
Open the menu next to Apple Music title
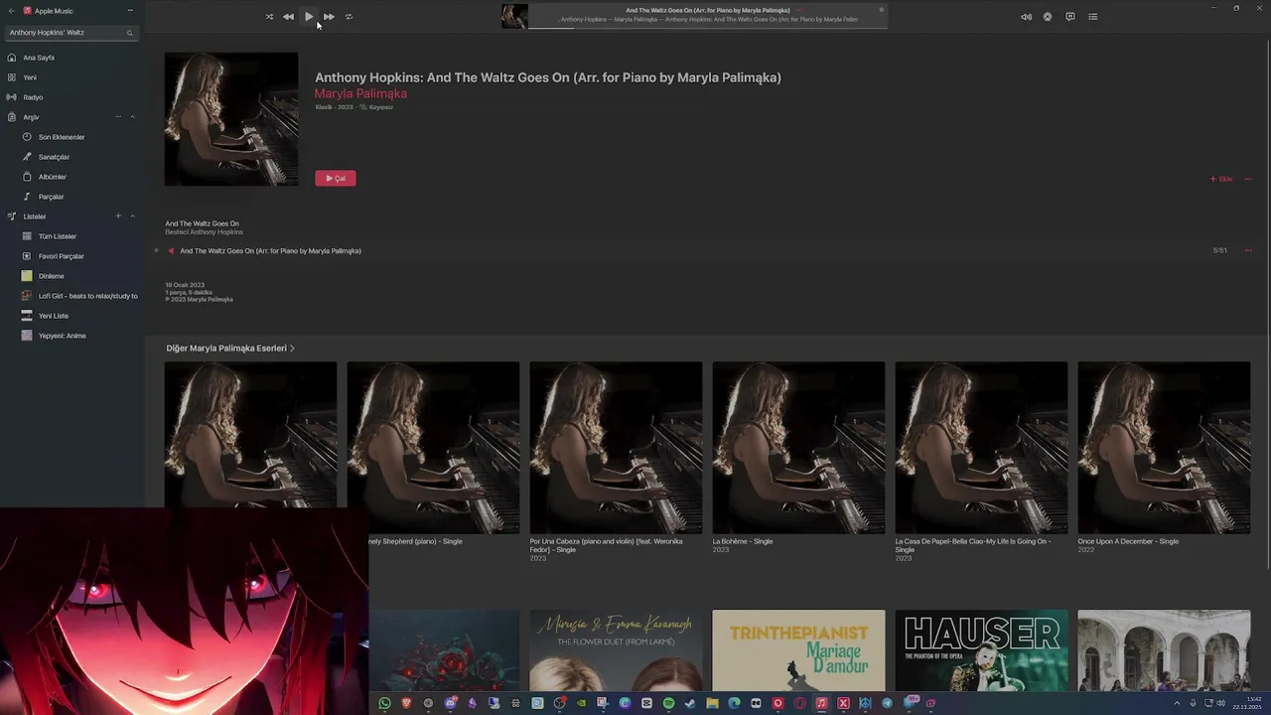pyautogui.click(x=130, y=11)
